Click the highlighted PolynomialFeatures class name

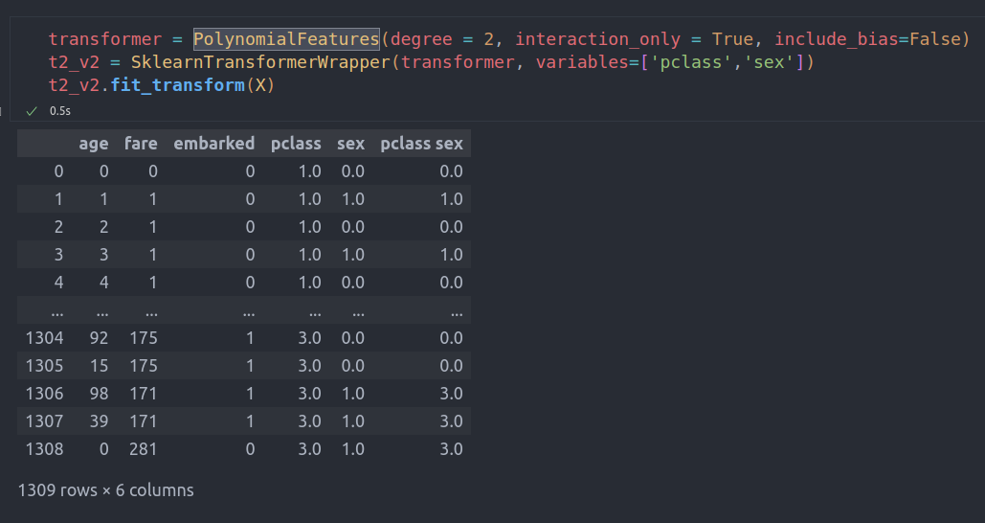(x=286, y=39)
